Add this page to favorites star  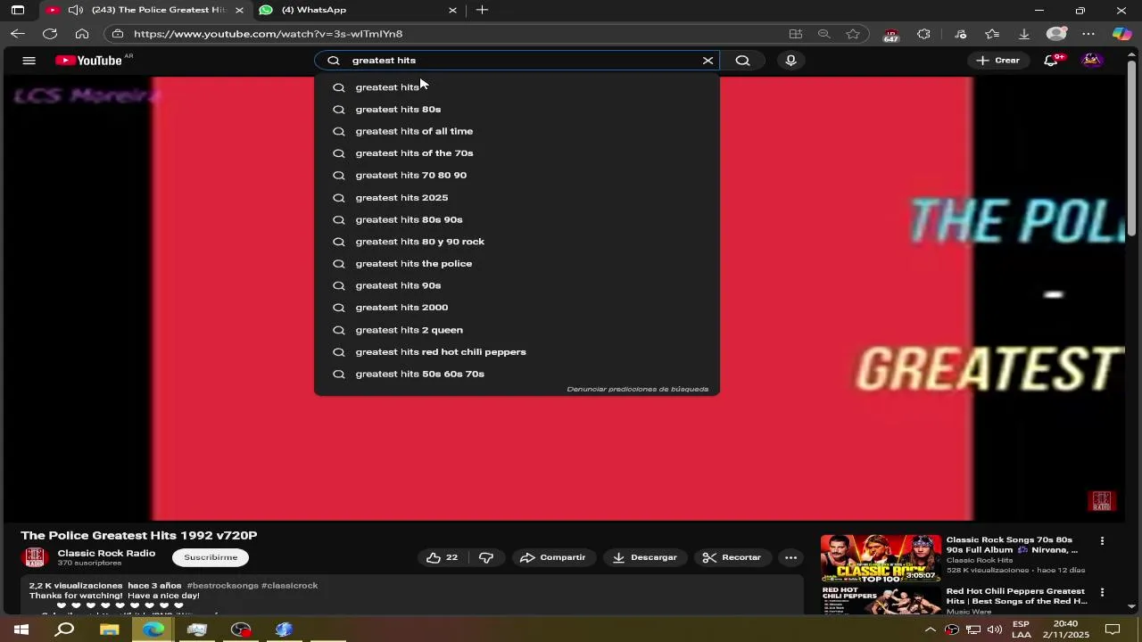click(853, 34)
